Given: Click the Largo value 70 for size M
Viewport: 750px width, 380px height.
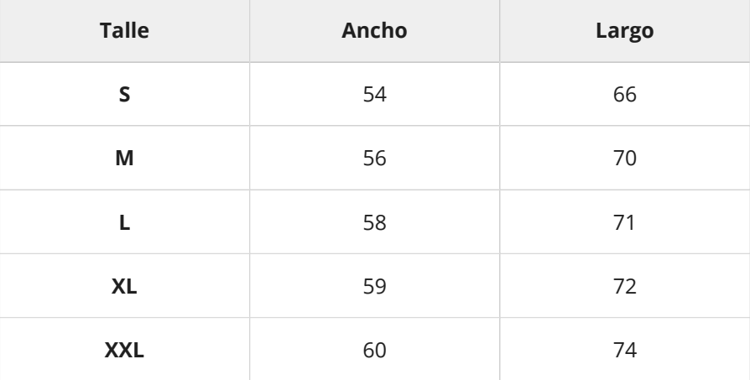Looking at the screenshot, I should [x=625, y=158].
